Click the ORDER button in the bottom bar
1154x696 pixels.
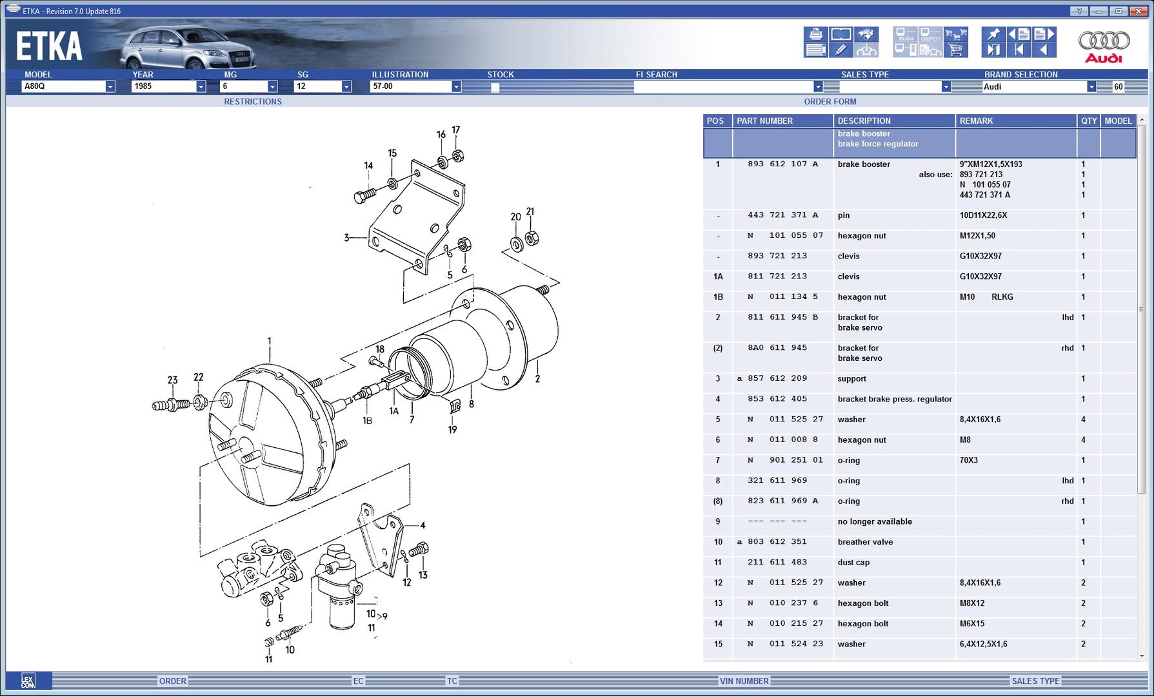tap(172, 681)
